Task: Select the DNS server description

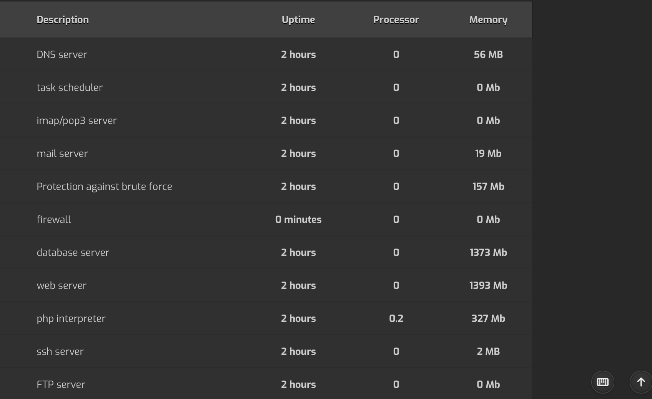Action: point(62,54)
